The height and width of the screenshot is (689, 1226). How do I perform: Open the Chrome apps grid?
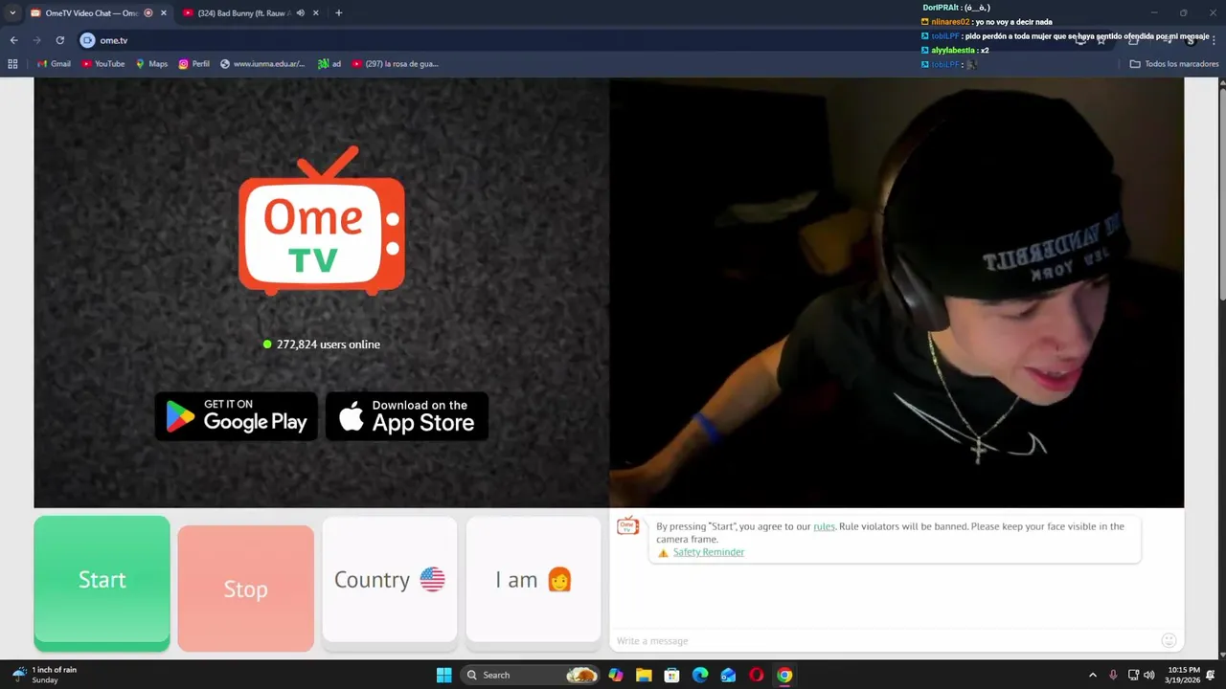[12, 64]
